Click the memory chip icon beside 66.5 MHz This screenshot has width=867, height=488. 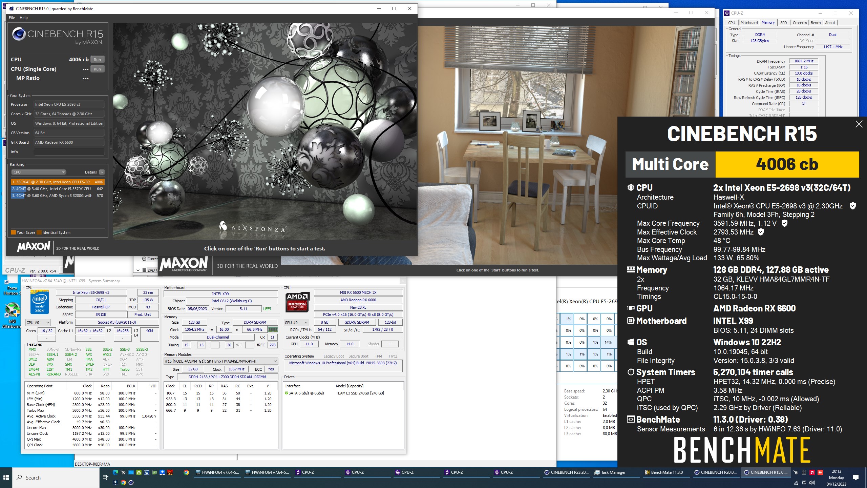(273, 329)
